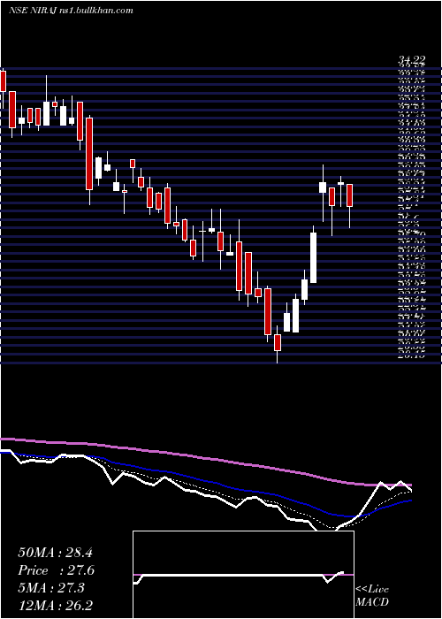The height and width of the screenshot is (619, 442).
Task: Click the lowest red candlestick at chart bottom
Action: 278,342
